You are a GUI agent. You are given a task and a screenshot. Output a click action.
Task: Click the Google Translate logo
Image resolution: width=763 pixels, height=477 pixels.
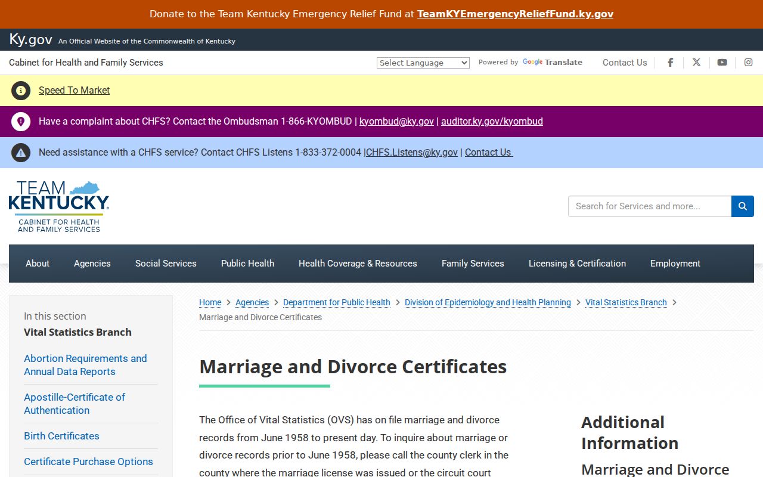click(552, 62)
